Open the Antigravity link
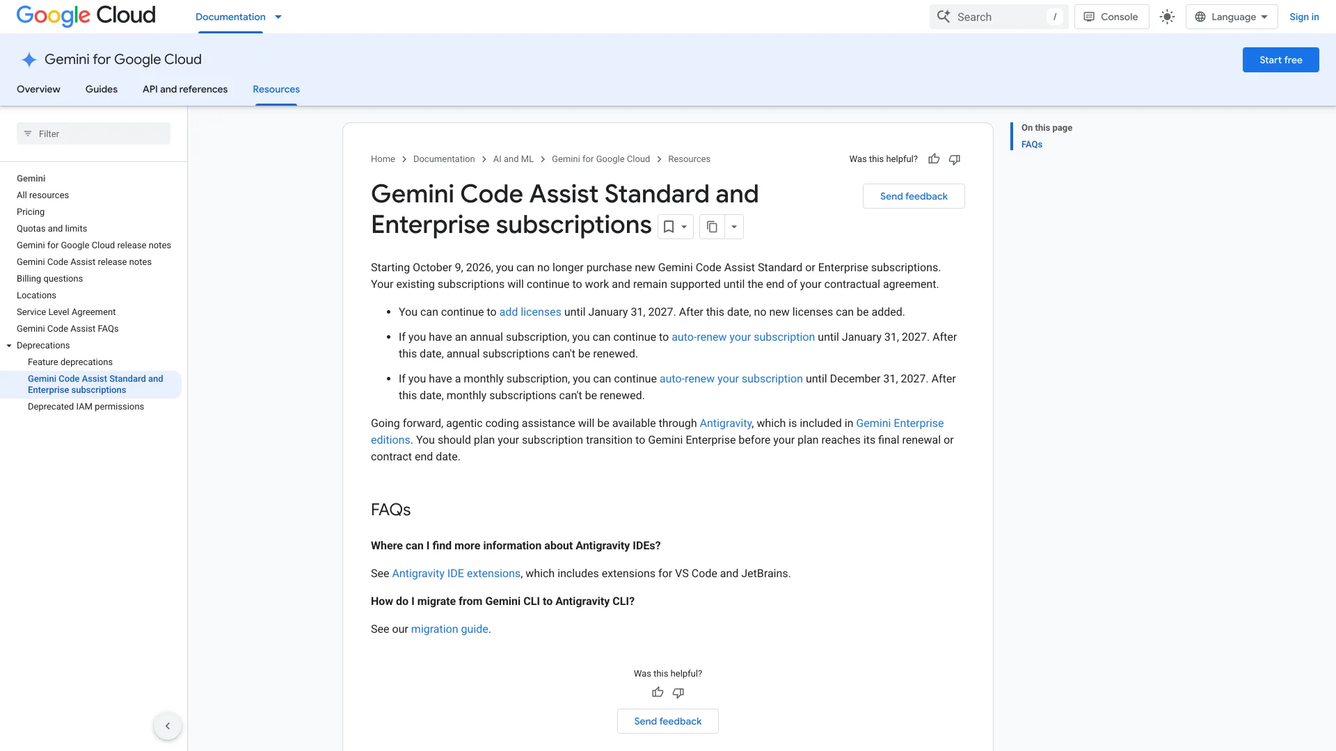1336x751 pixels. click(x=726, y=423)
